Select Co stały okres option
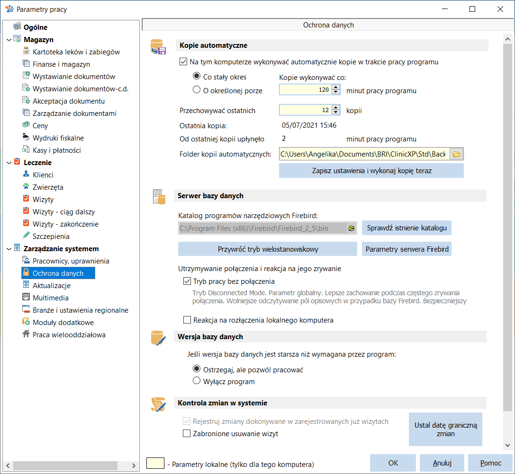The height and width of the screenshot is (474, 515). 197,76
